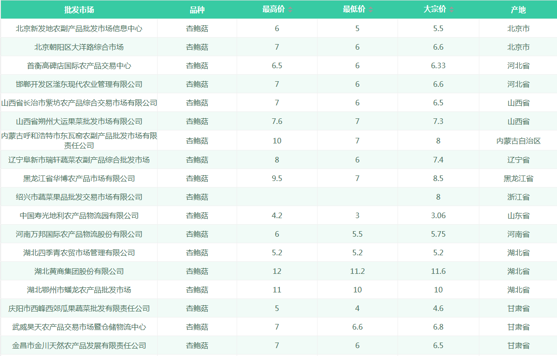Click the 6.33 bulk price cell

coord(438,65)
